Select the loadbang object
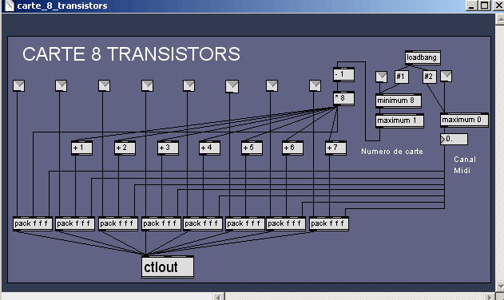This screenshot has height=300, width=504. [x=423, y=57]
